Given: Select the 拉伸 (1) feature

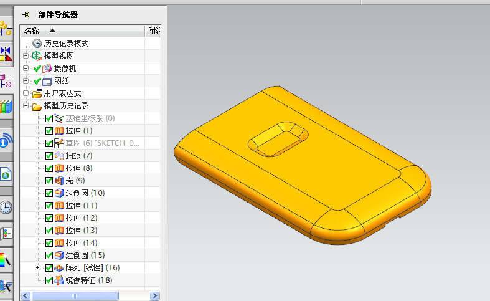Looking at the screenshot, I should pyautogui.click(x=78, y=131).
